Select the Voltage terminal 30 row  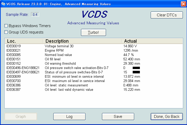[x=59, y=46]
